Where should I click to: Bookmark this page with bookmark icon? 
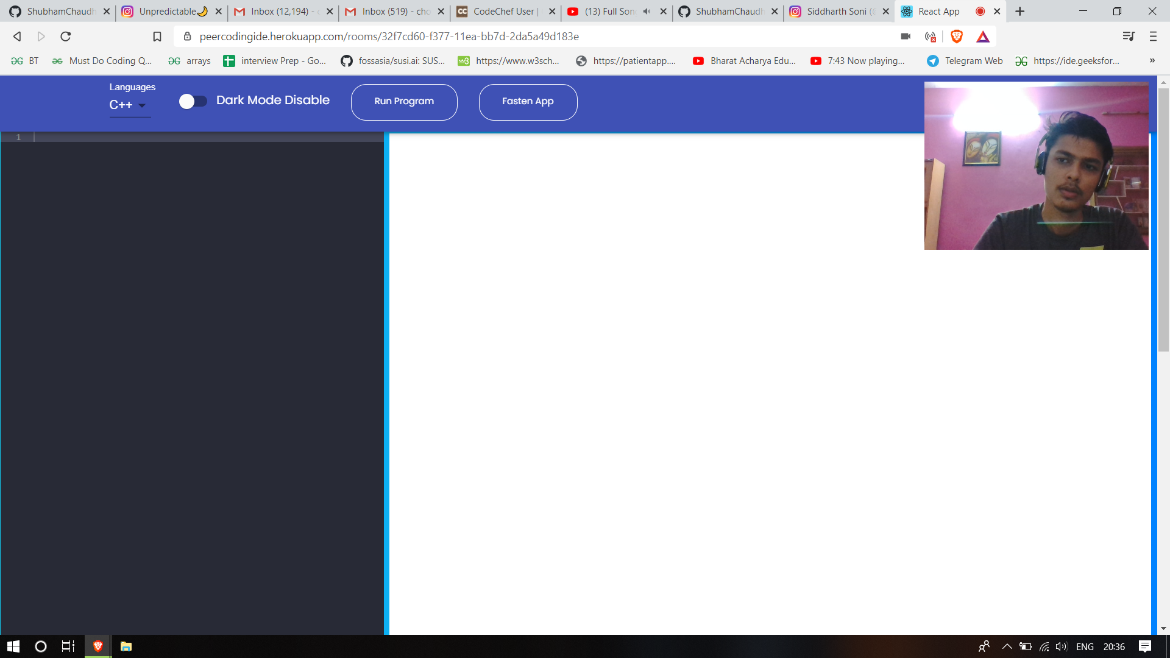tap(157, 37)
